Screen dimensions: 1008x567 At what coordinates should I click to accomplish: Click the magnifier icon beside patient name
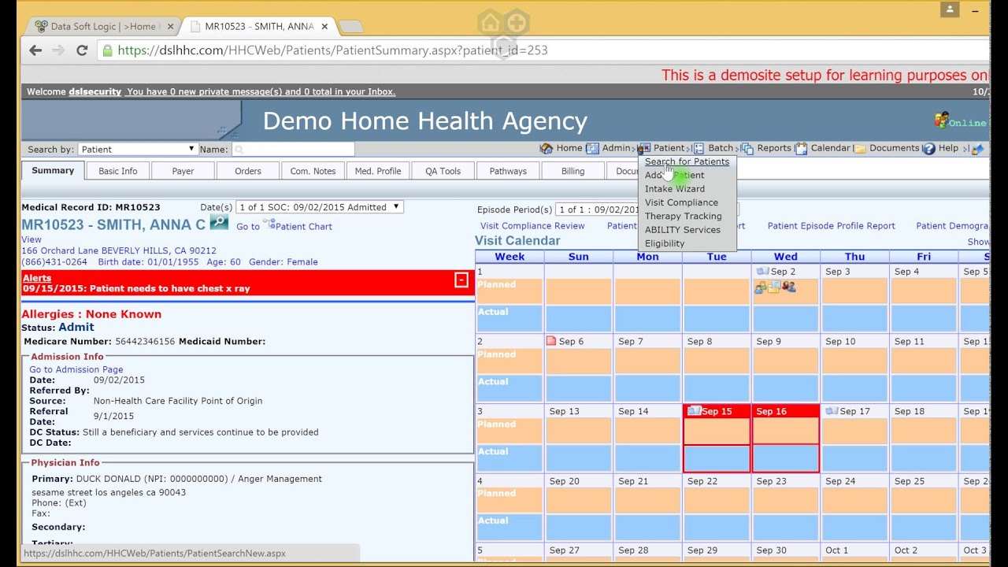click(x=219, y=224)
